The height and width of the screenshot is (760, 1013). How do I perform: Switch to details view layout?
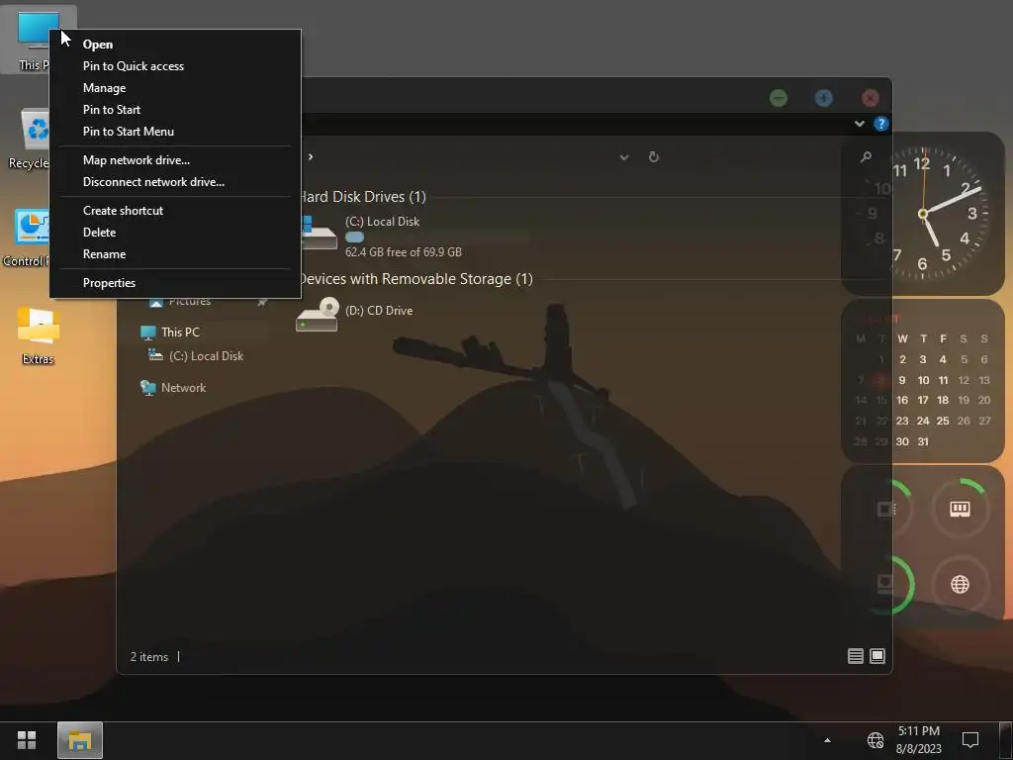coord(856,657)
